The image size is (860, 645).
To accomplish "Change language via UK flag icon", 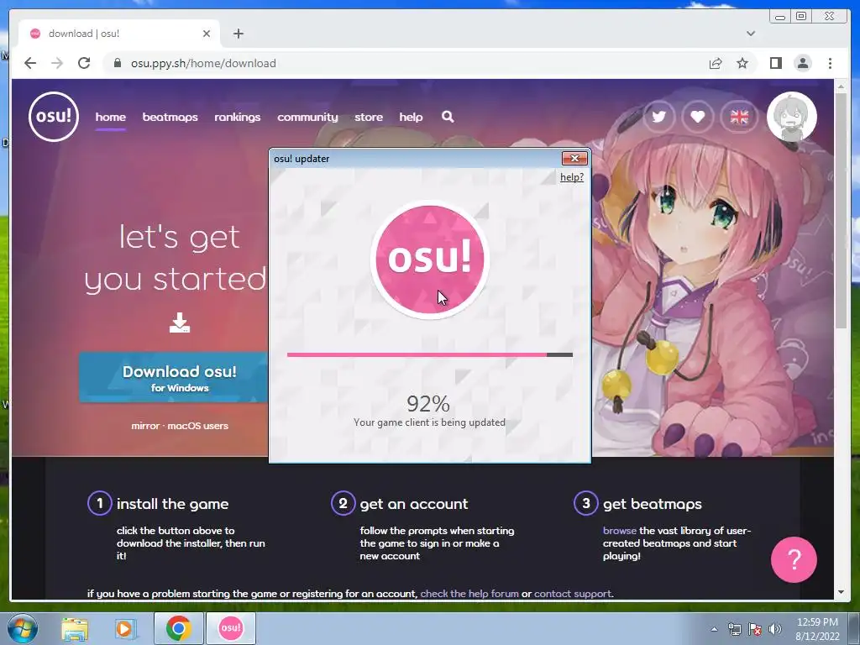I will pyautogui.click(x=739, y=116).
